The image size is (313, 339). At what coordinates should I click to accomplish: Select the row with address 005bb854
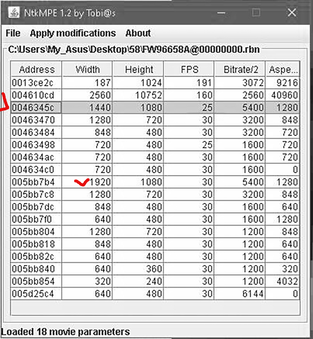(36, 282)
